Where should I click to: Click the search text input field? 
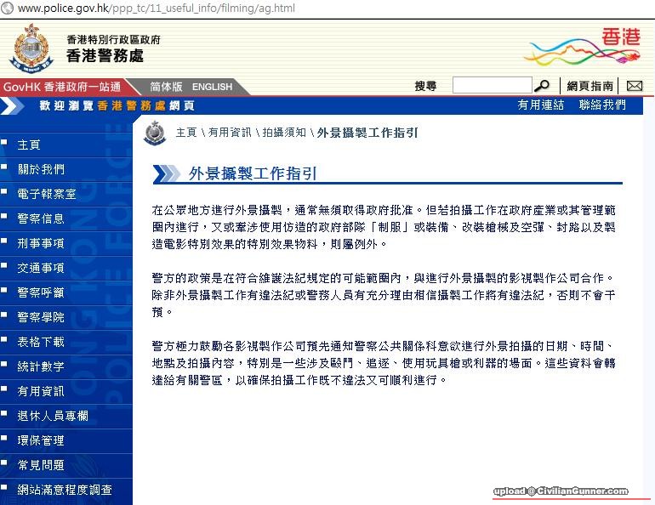point(492,86)
